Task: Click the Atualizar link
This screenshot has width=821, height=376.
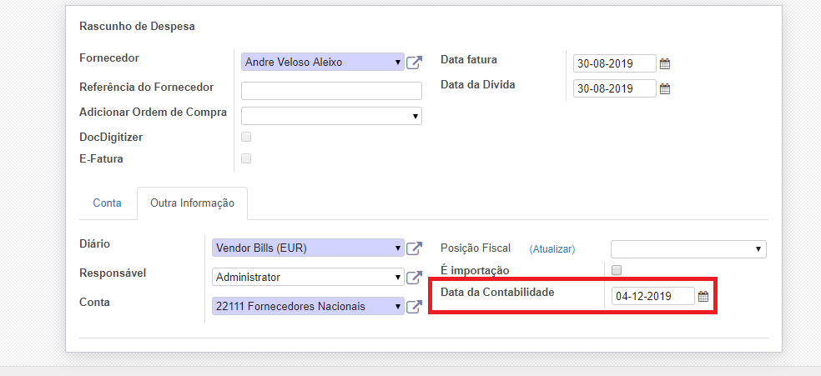Action: (x=552, y=248)
